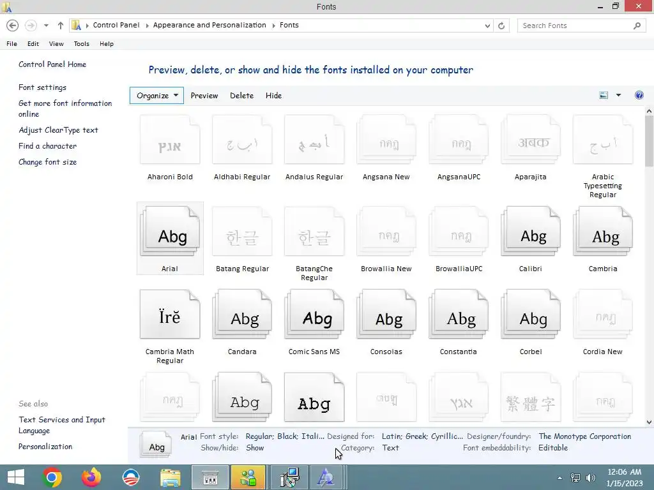Open Text Services and Input Language link
Image resolution: width=654 pixels, height=490 pixels.
click(x=62, y=425)
